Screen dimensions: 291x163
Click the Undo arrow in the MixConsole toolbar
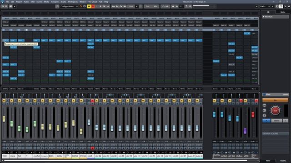pos(3,6)
